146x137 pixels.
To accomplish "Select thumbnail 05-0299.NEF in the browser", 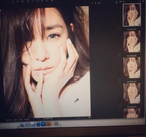I will click(x=132, y=67).
